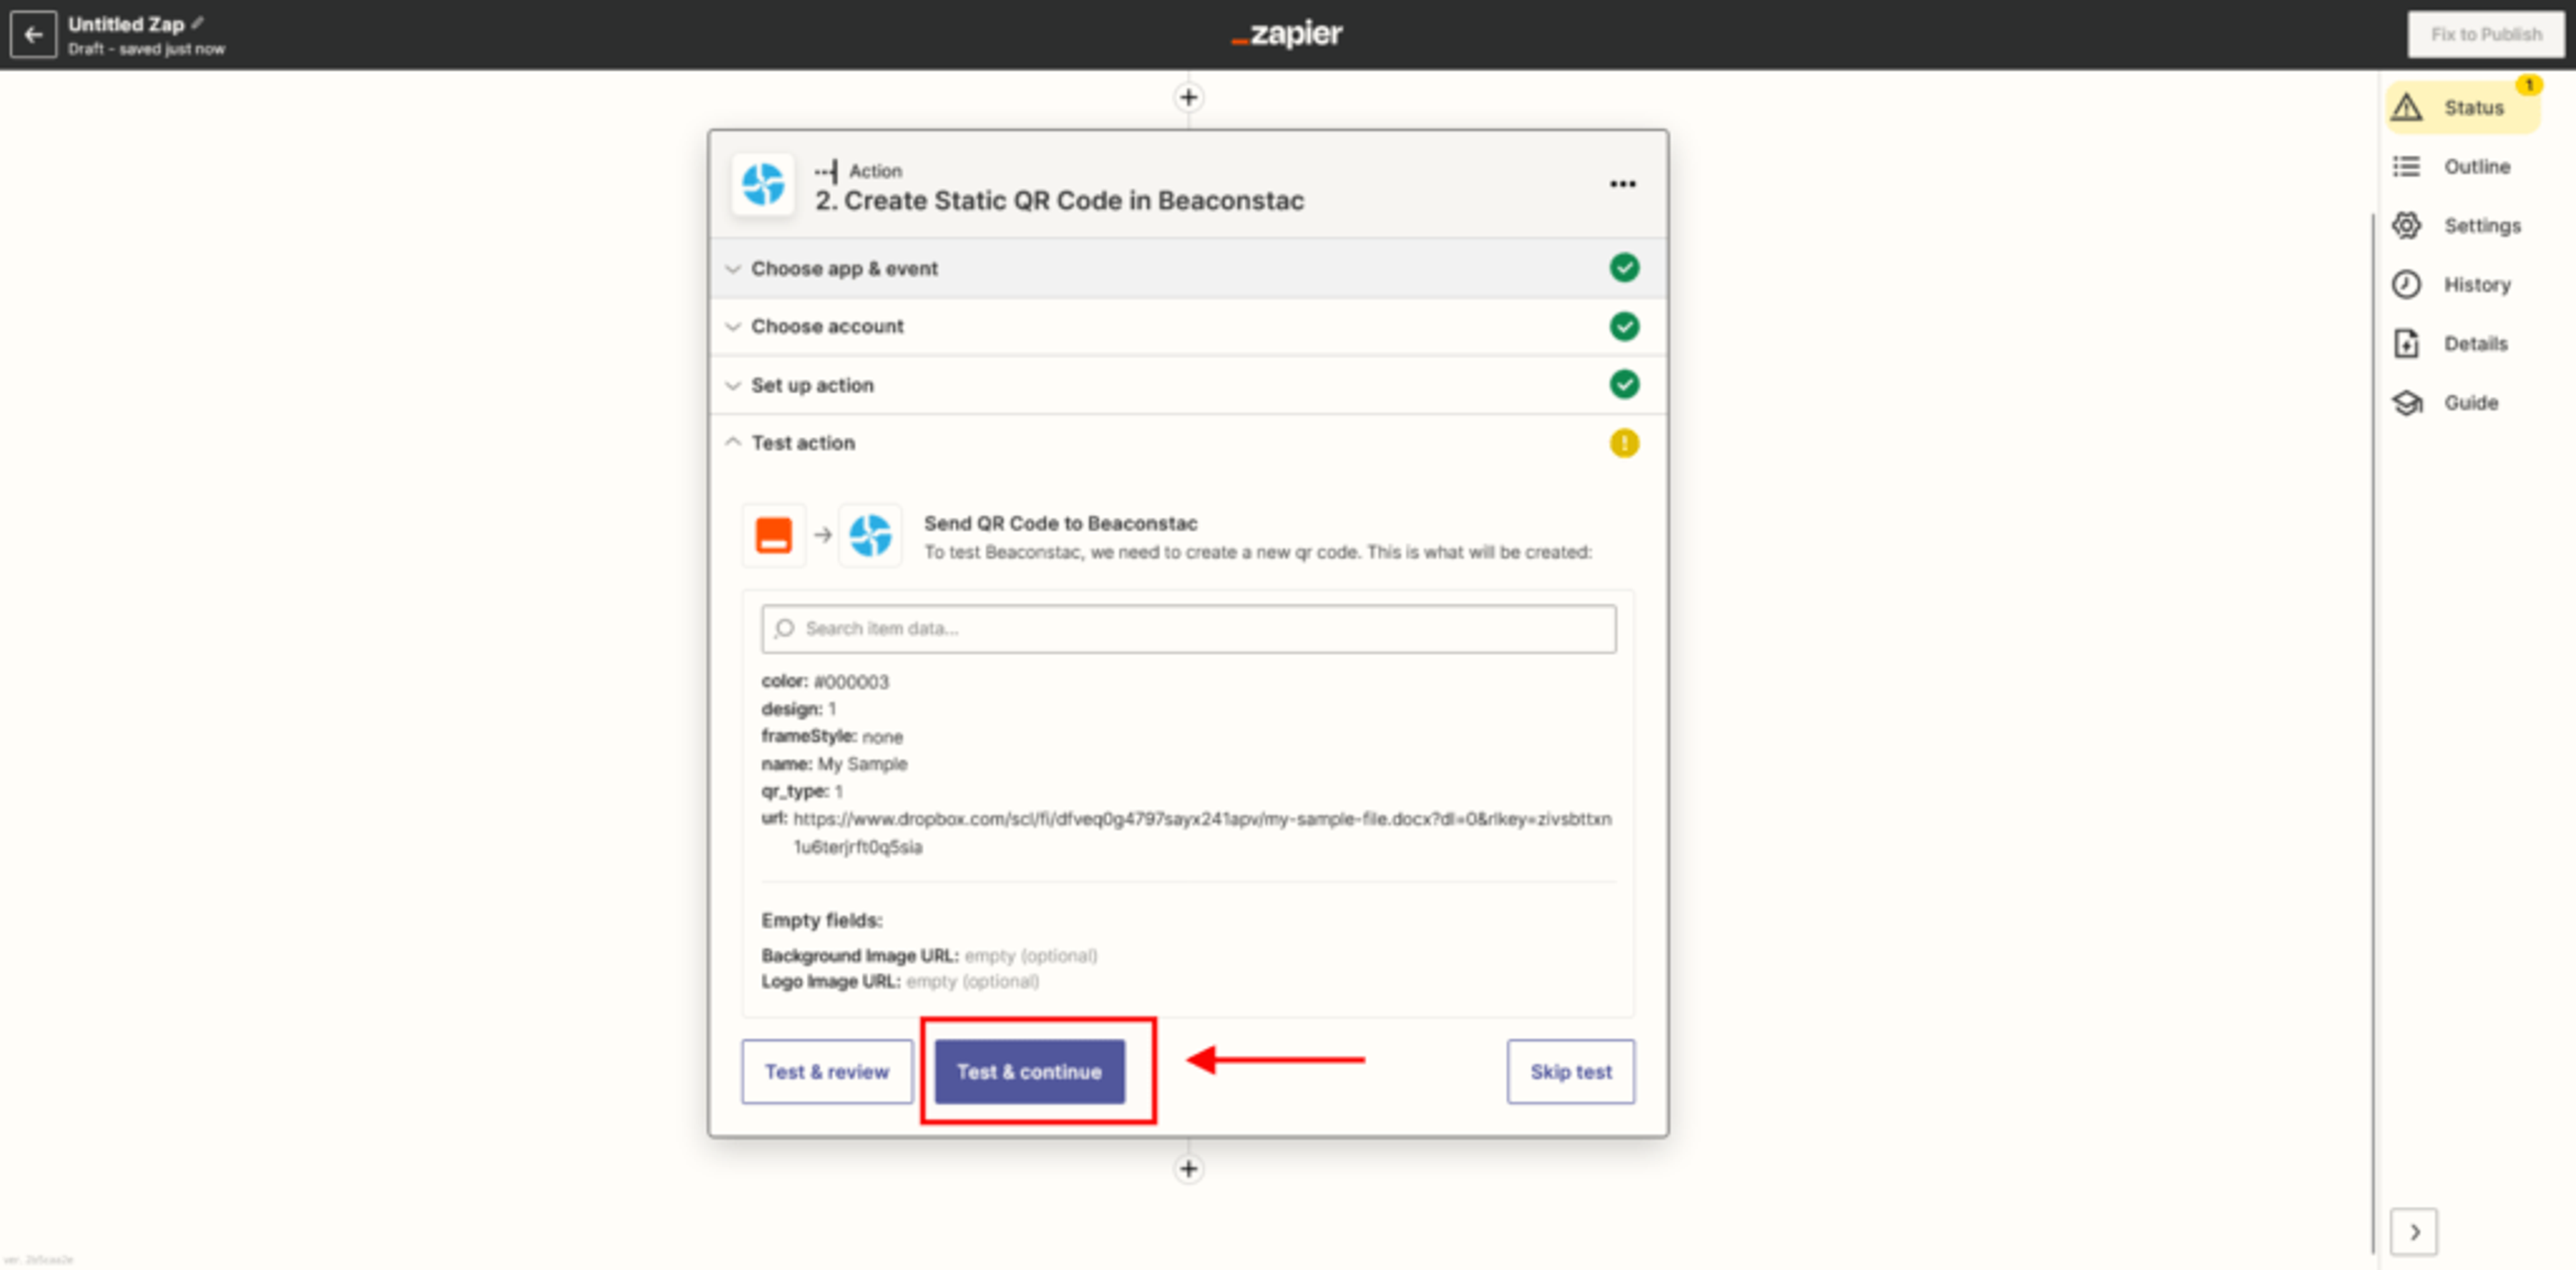
Task: Click the orange trigger app icon
Action: tap(773, 536)
